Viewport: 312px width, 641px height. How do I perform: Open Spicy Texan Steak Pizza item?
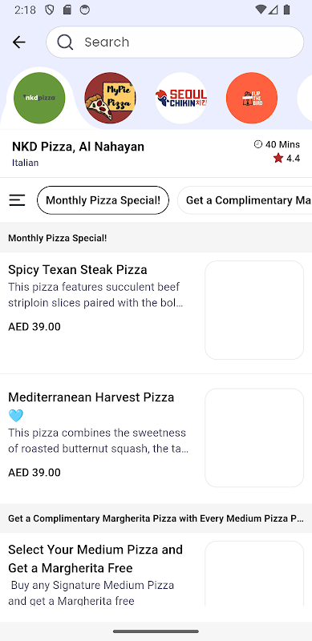pos(156,312)
